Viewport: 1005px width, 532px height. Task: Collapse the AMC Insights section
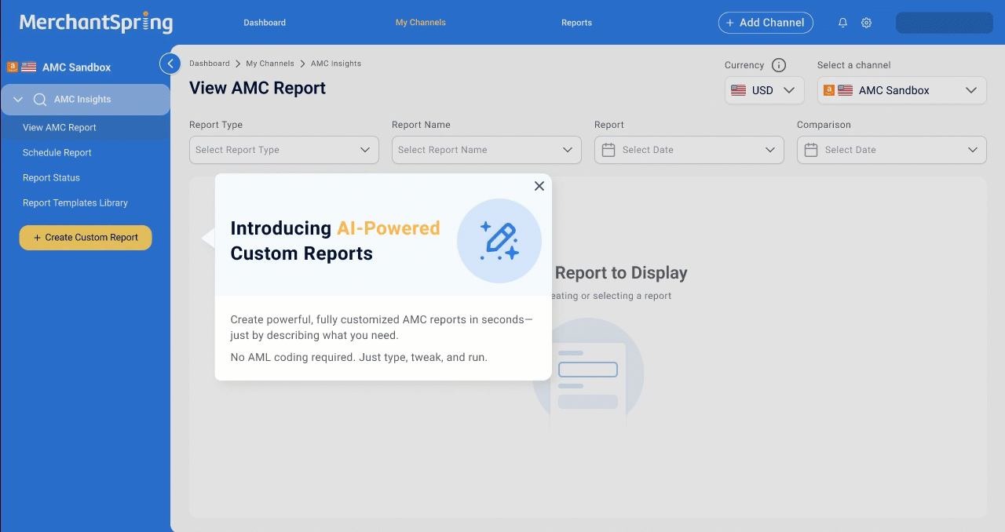click(18, 100)
